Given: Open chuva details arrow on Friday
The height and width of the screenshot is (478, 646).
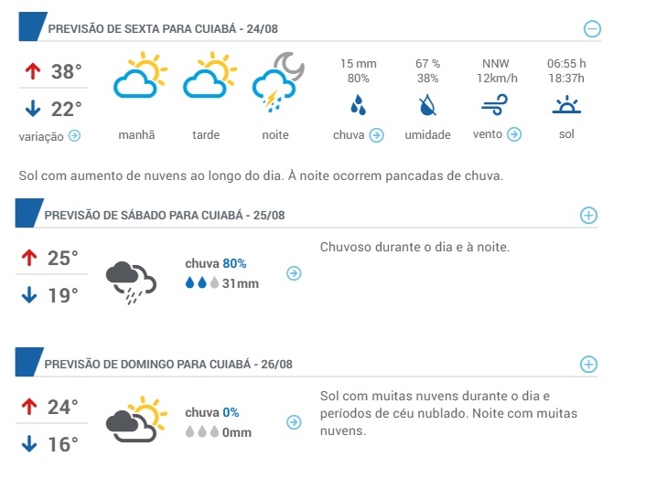Looking at the screenshot, I should point(375,135).
